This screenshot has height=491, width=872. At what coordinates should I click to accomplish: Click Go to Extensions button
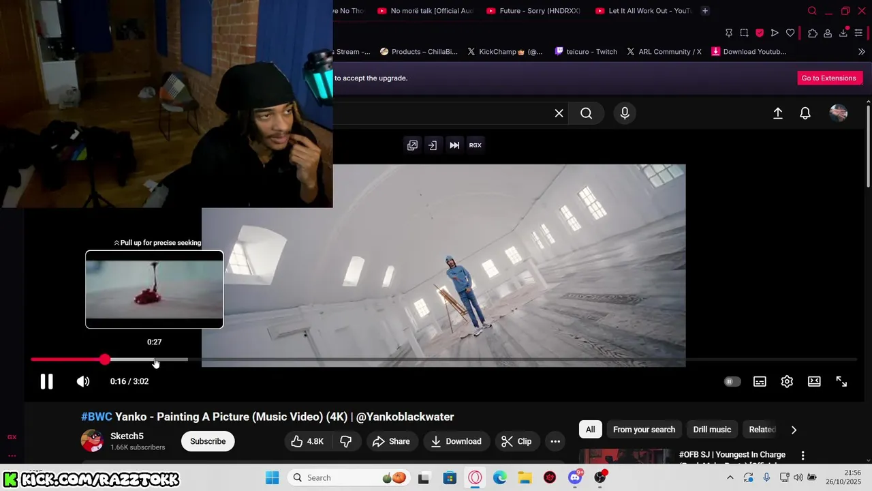click(x=828, y=78)
